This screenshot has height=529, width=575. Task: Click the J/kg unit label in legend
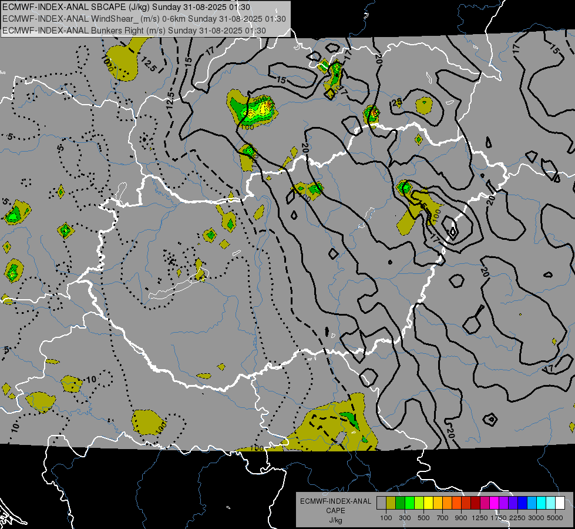tap(335, 520)
